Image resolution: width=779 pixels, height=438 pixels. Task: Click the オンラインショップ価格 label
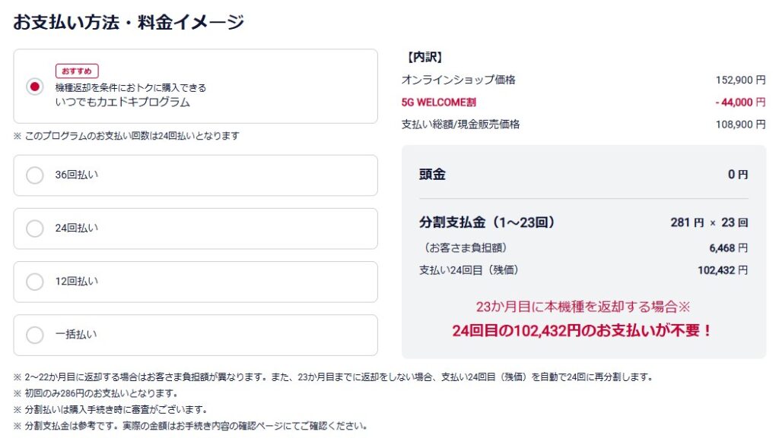click(458, 80)
